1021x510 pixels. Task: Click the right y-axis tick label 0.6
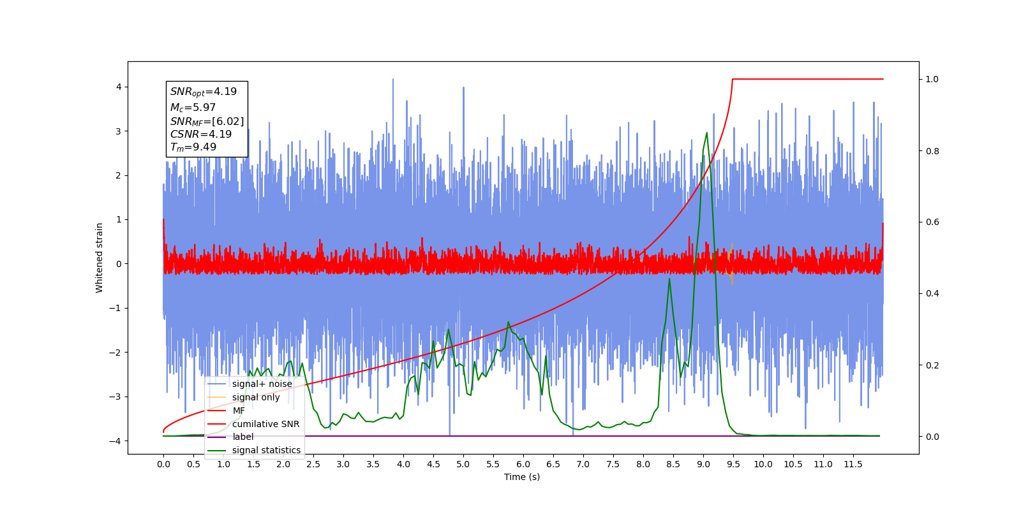coord(932,222)
